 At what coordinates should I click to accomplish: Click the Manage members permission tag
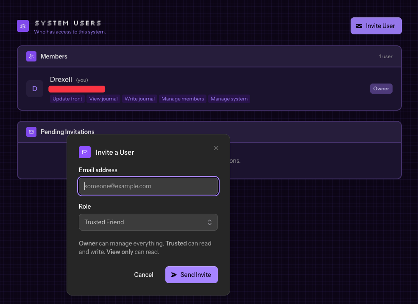(183, 99)
